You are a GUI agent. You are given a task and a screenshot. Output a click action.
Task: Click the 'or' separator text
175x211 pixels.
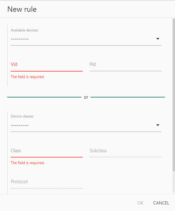point(86,97)
